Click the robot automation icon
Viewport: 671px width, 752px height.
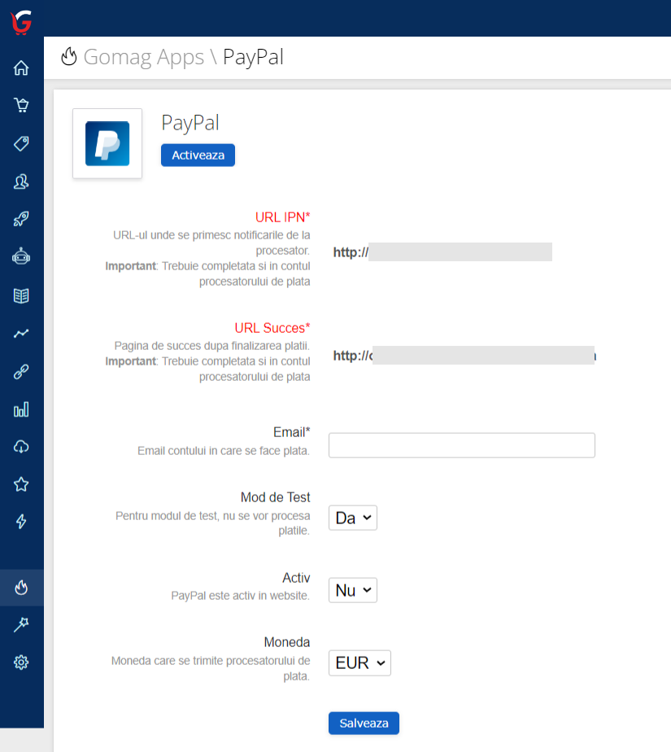coord(21,256)
